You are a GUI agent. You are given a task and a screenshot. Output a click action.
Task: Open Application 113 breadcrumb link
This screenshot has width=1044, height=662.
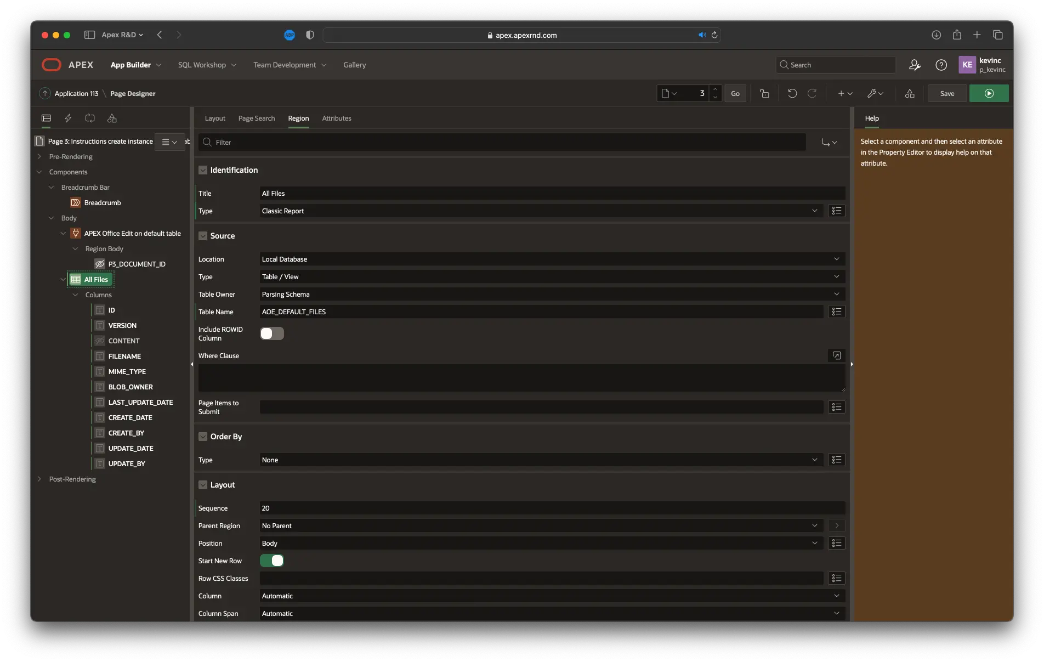[x=76, y=93]
